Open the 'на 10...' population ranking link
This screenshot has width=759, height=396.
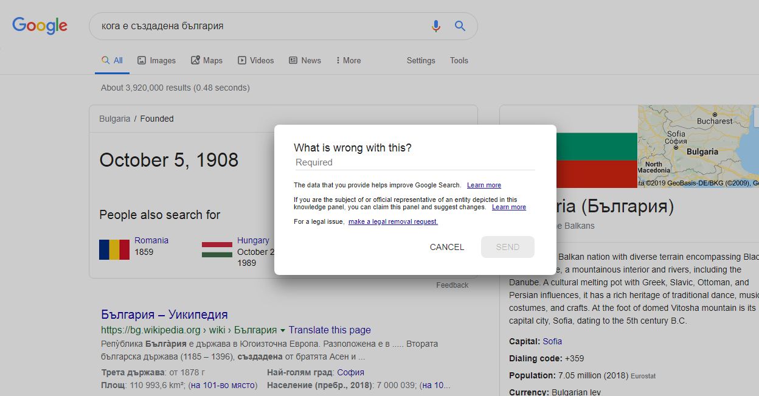(x=436, y=385)
